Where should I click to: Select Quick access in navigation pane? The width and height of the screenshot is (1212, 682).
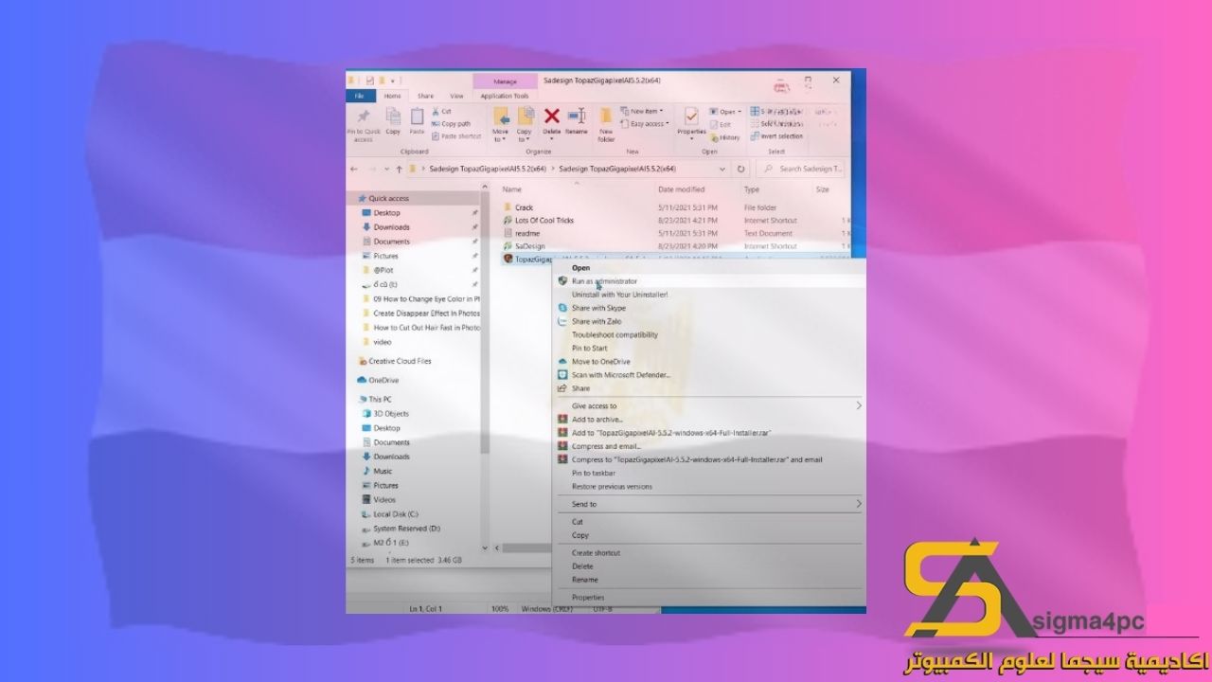coord(388,198)
